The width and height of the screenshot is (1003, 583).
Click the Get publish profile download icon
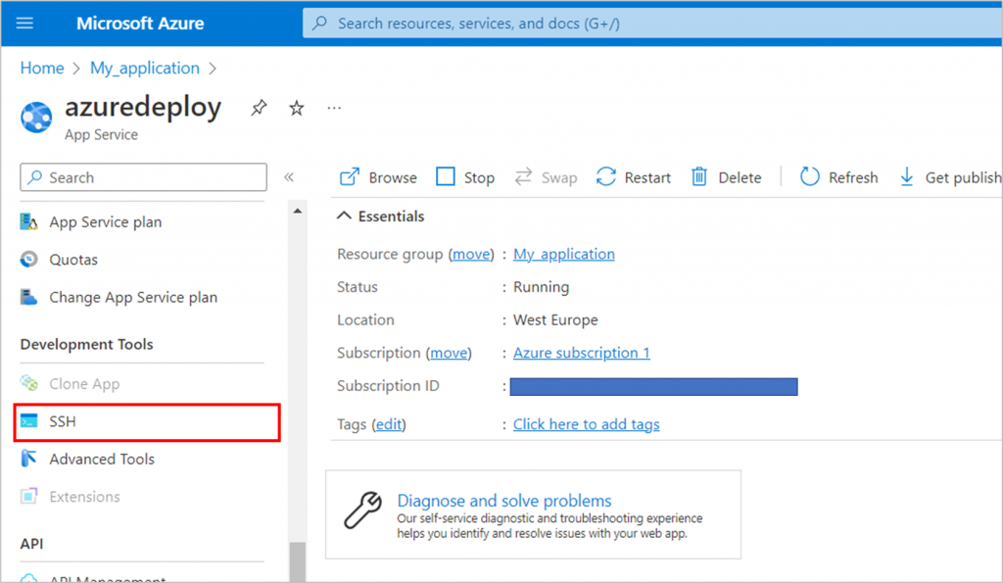coord(907,176)
